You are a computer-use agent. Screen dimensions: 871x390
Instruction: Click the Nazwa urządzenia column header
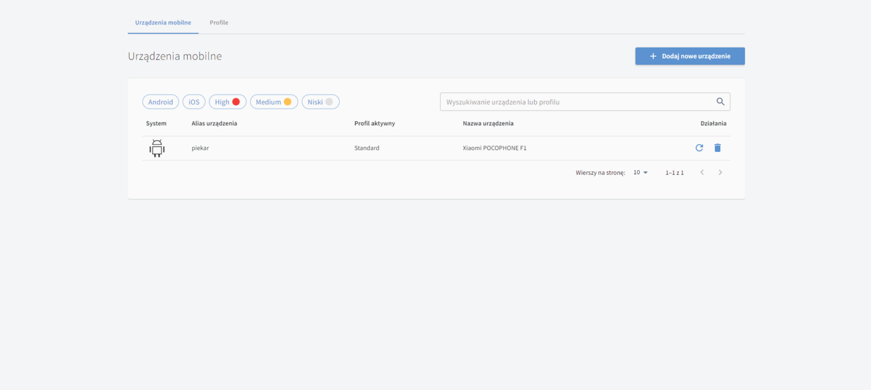[x=488, y=124]
